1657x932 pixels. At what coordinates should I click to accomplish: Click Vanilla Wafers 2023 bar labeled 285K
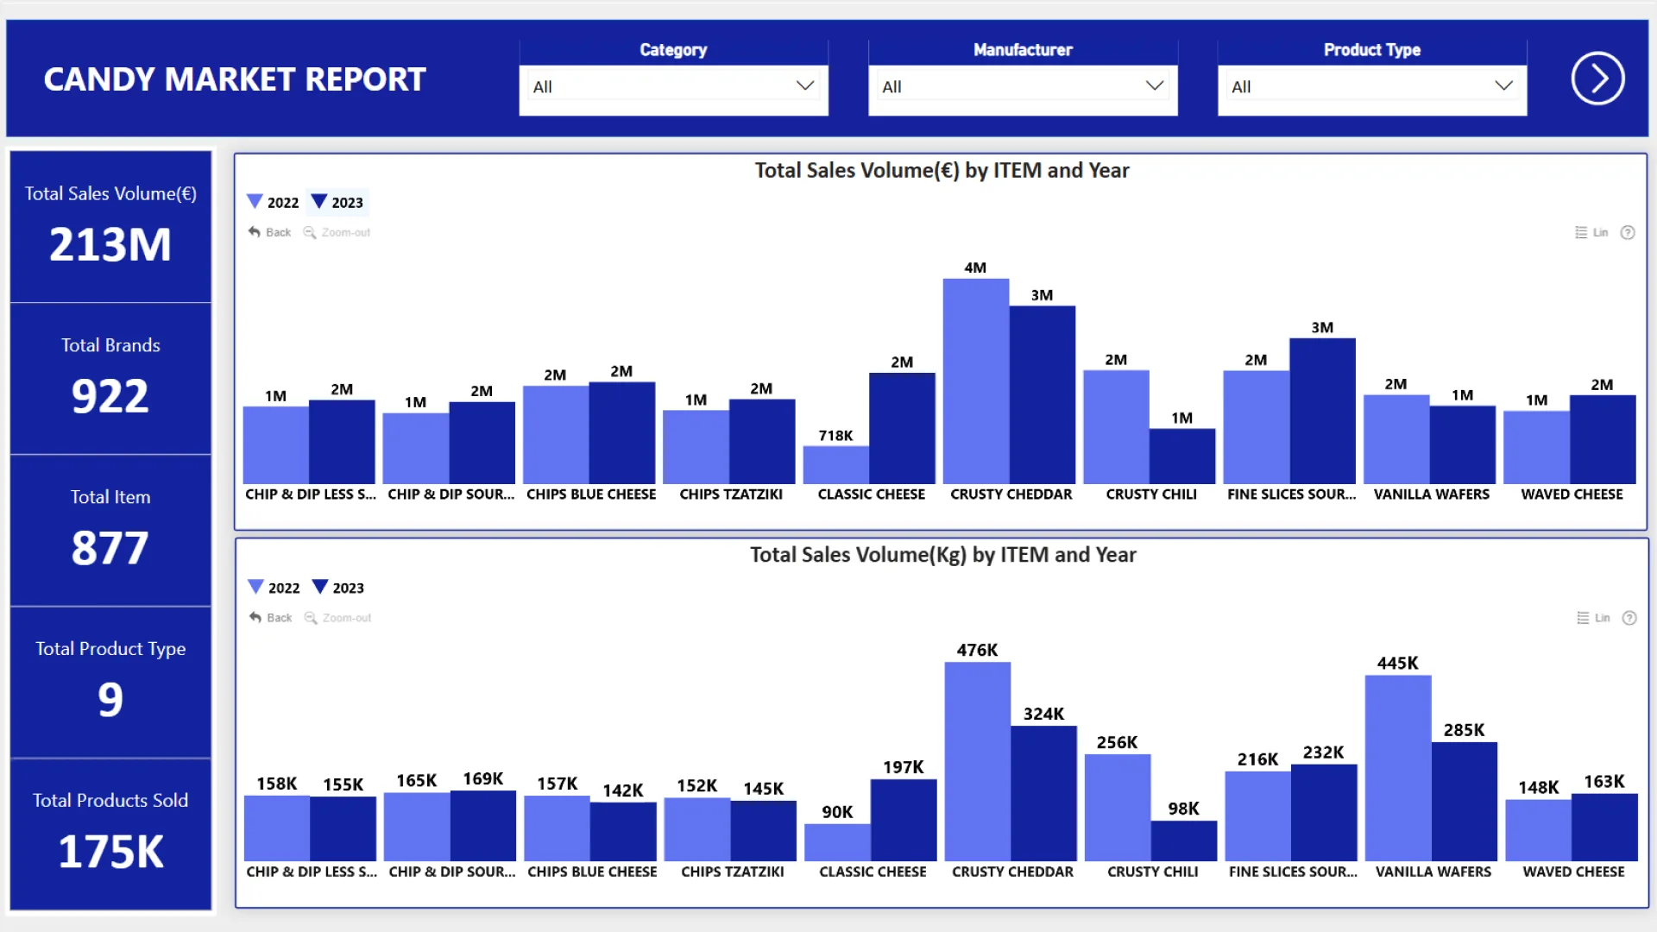pos(1465,802)
